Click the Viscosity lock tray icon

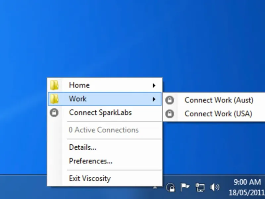click(x=171, y=187)
